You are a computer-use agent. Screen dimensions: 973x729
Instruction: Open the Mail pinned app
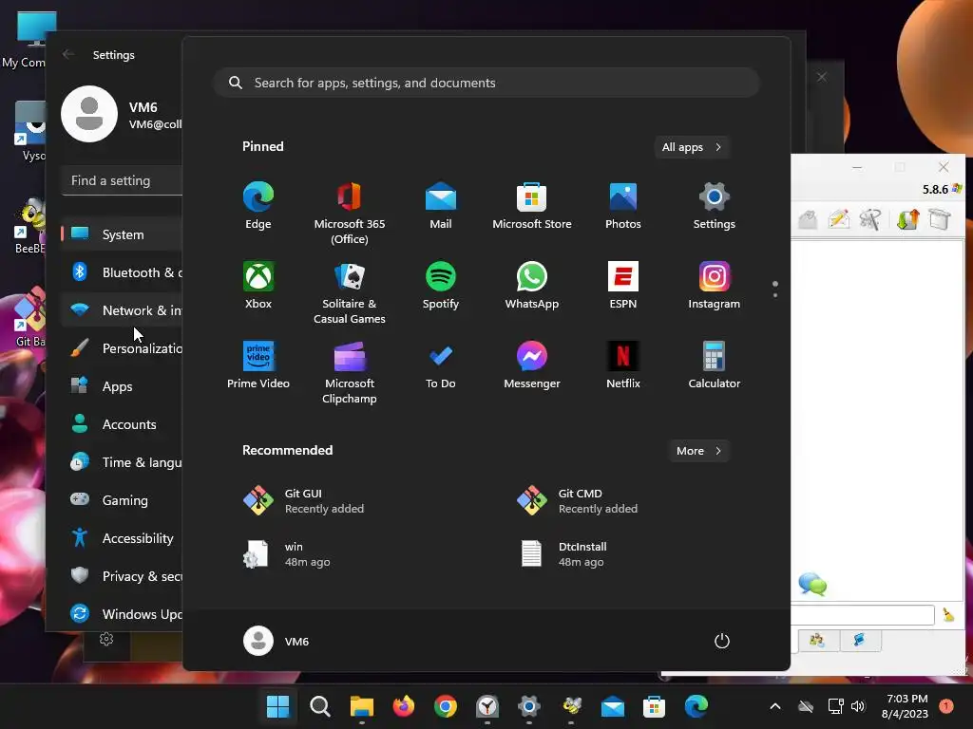click(441, 206)
